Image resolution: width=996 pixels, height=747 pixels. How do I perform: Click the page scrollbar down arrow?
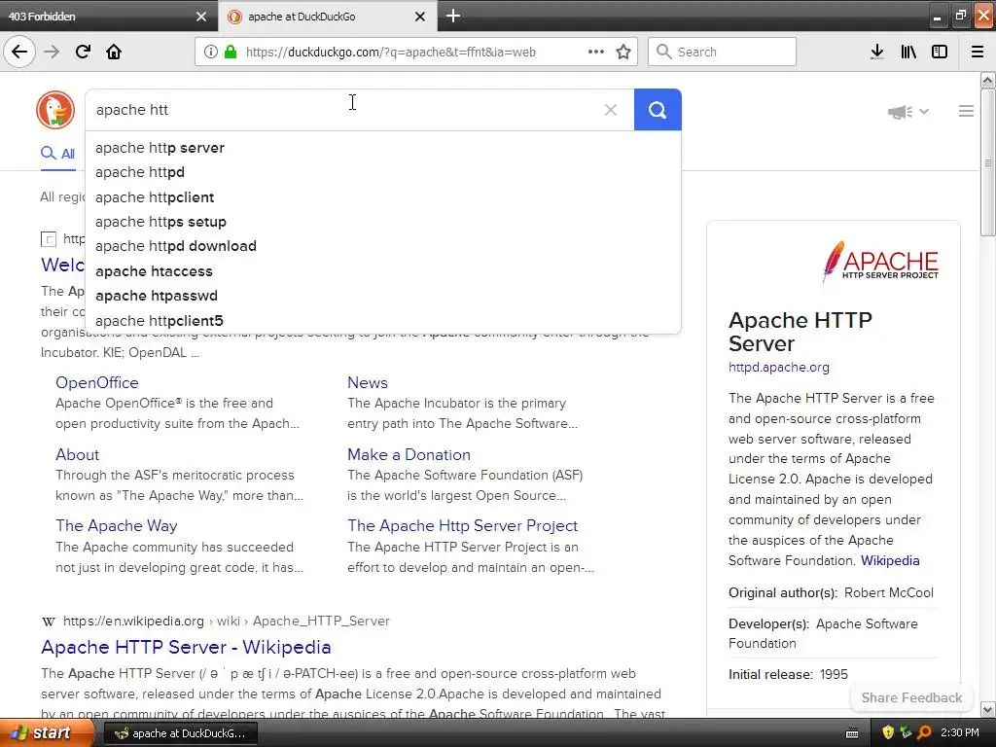pos(988,709)
